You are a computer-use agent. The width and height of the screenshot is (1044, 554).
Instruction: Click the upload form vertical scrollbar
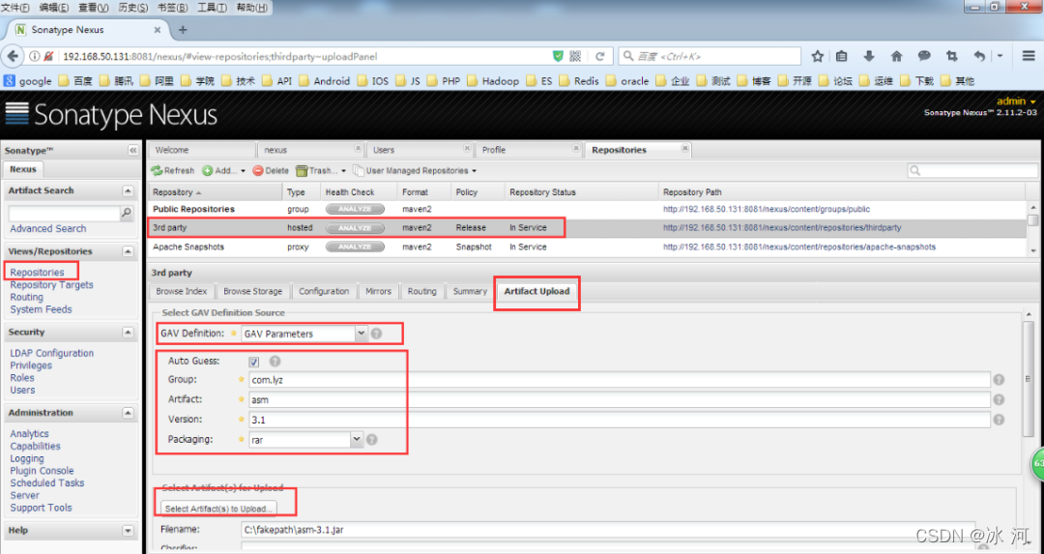[x=1028, y=380]
